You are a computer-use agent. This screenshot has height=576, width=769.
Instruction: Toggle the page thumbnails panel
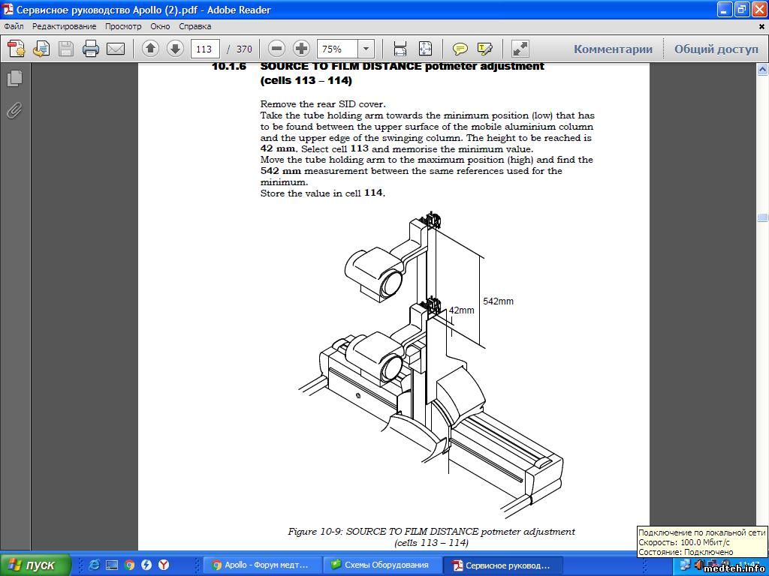point(14,78)
